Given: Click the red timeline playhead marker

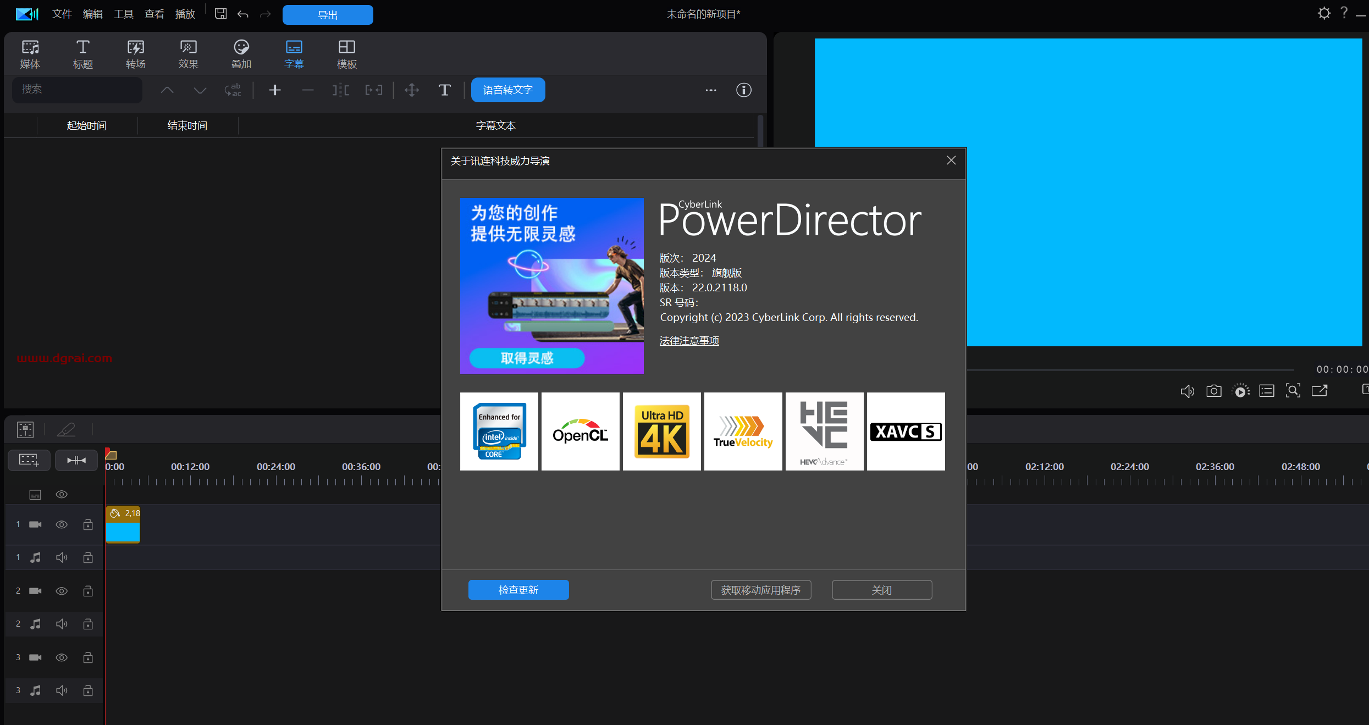Looking at the screenshot, I should coord(110,453).
